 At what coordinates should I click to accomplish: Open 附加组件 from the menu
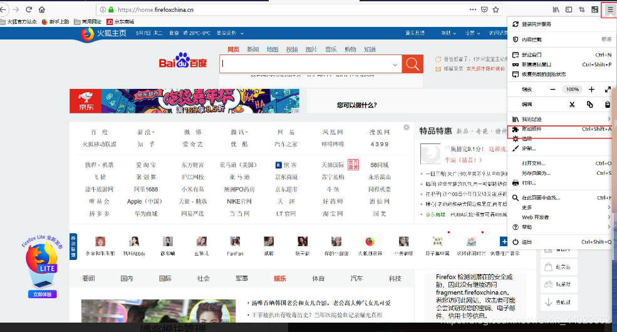point(561,129)
